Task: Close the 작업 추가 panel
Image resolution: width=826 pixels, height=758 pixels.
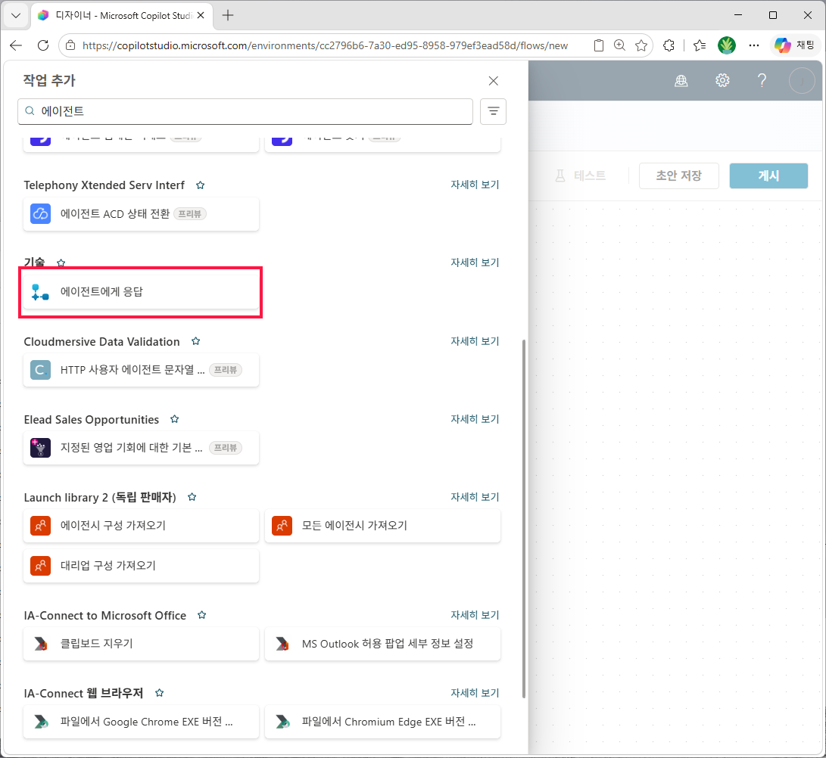Action: [493, 80]
